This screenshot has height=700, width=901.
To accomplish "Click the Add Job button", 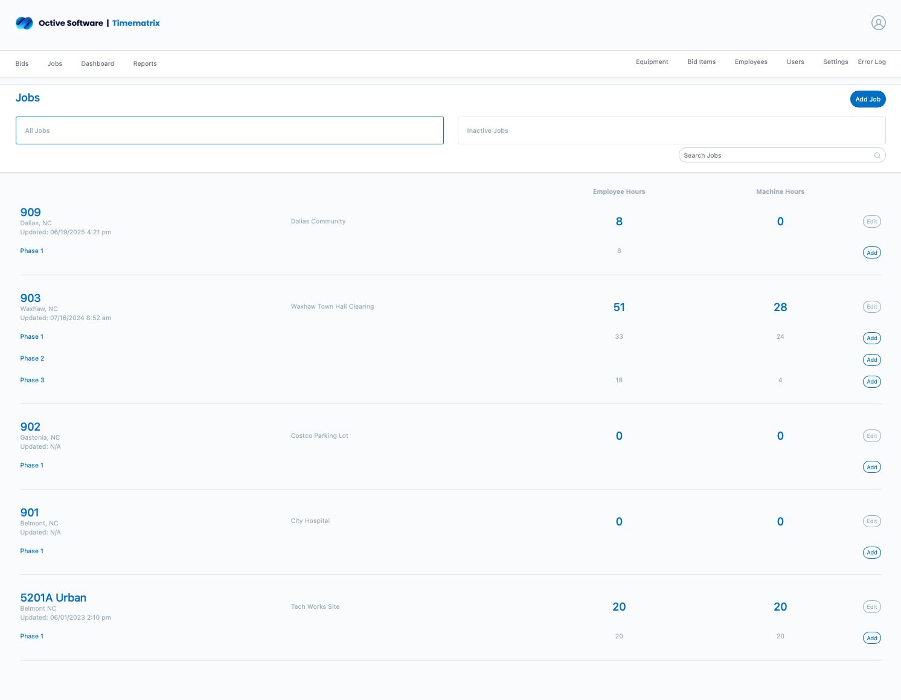I will 867,99.
